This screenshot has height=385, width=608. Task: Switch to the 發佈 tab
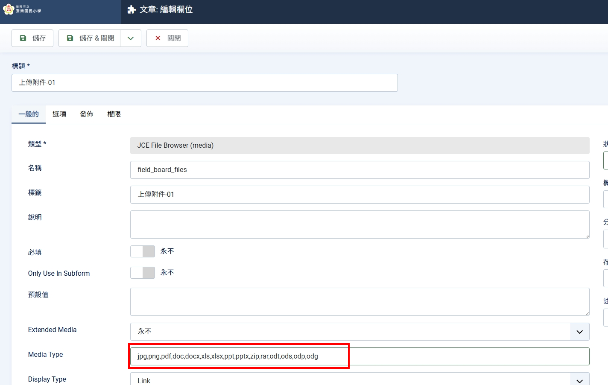tap(87, 114)
